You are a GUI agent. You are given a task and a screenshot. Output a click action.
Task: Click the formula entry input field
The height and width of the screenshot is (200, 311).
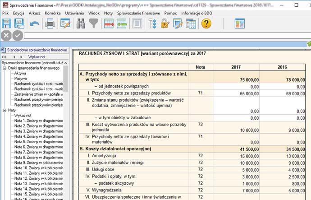tap(167, 36)
